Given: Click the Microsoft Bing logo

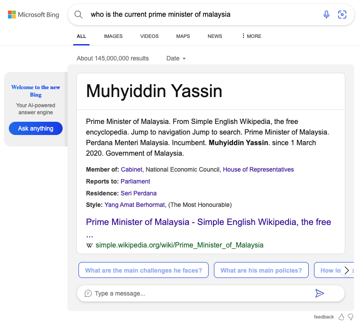Looking at the screenshot, I should click(x=34, y=15).
